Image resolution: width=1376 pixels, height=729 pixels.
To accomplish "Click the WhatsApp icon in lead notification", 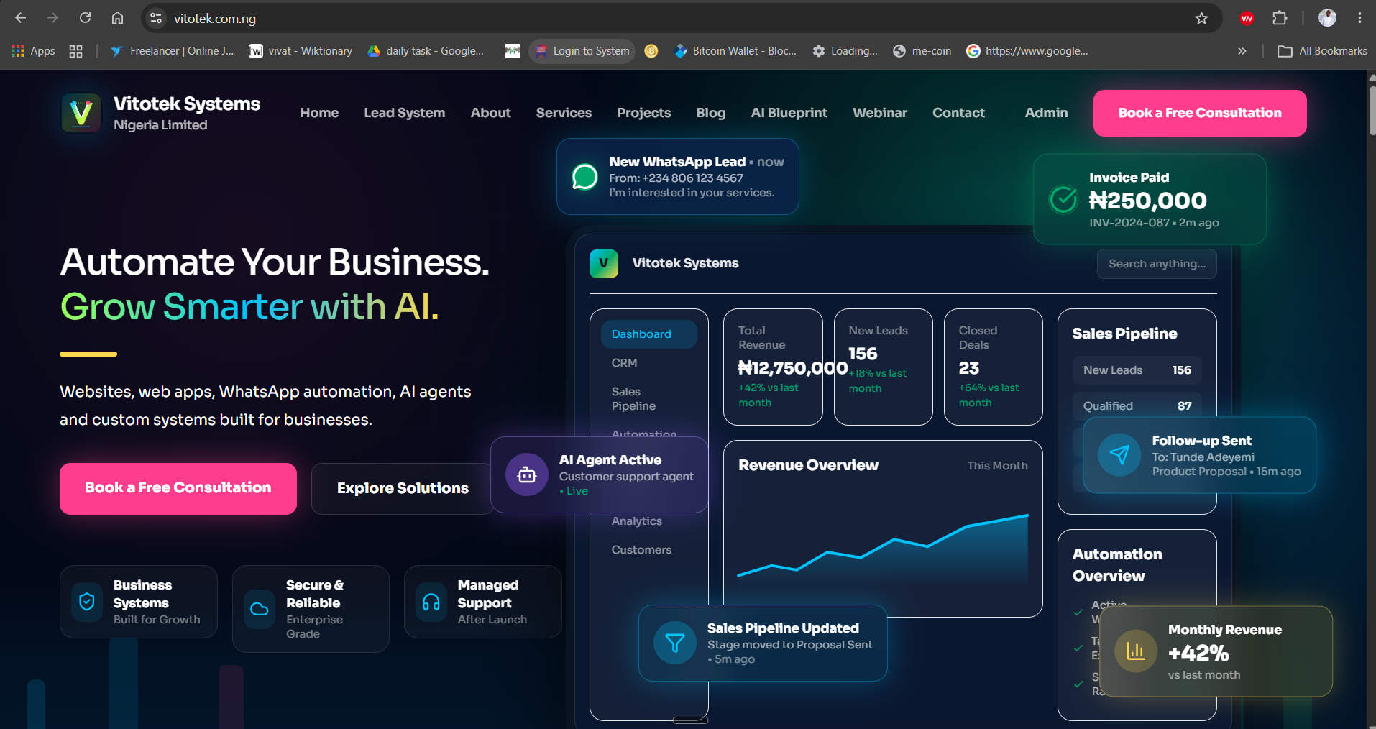I will pos(584,177).
